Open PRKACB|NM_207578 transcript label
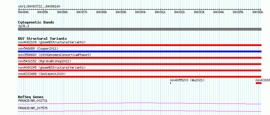The height and width of the screenshot is (115, 270). click(x=33, y=108)
